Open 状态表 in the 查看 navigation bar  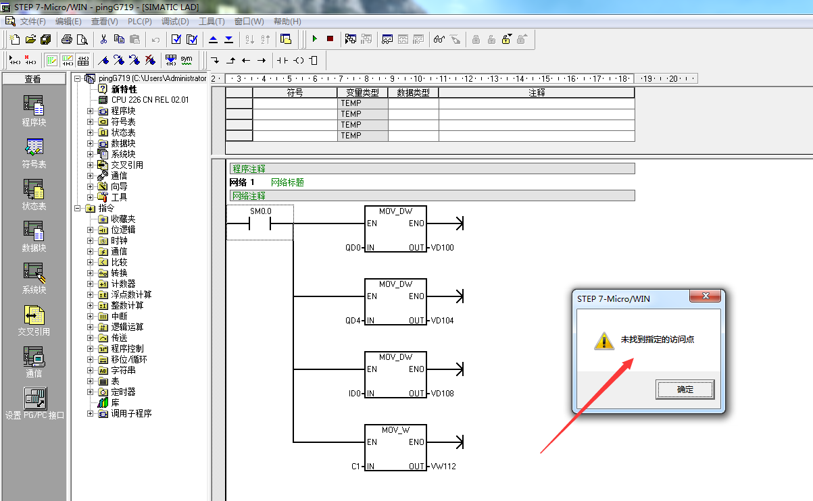[x=33, y=195]
